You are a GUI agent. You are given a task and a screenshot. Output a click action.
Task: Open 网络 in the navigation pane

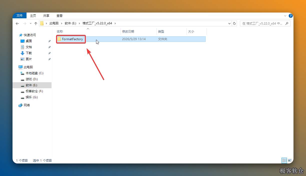(x=27, y=105)
